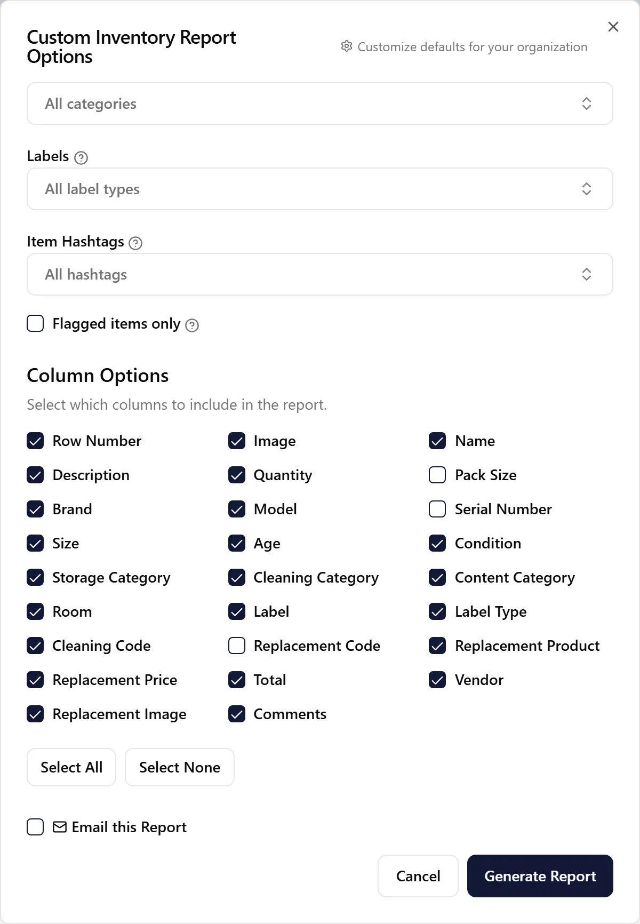Open the All label types dropdown

pos(320,189)
